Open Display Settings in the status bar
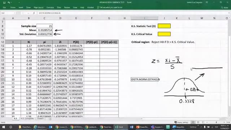Viewport: 231px width, 130px height. (181, 122)
